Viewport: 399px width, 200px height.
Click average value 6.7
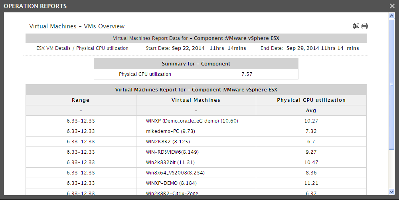pyautogui.click(x=311, y=142)
